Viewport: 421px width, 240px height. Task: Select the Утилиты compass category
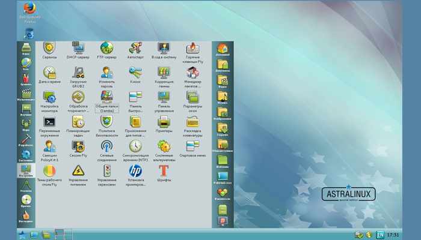[26, 186]
